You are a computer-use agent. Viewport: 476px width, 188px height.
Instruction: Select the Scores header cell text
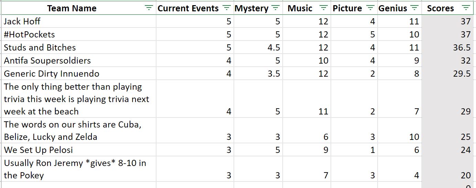tap(440, 9)
